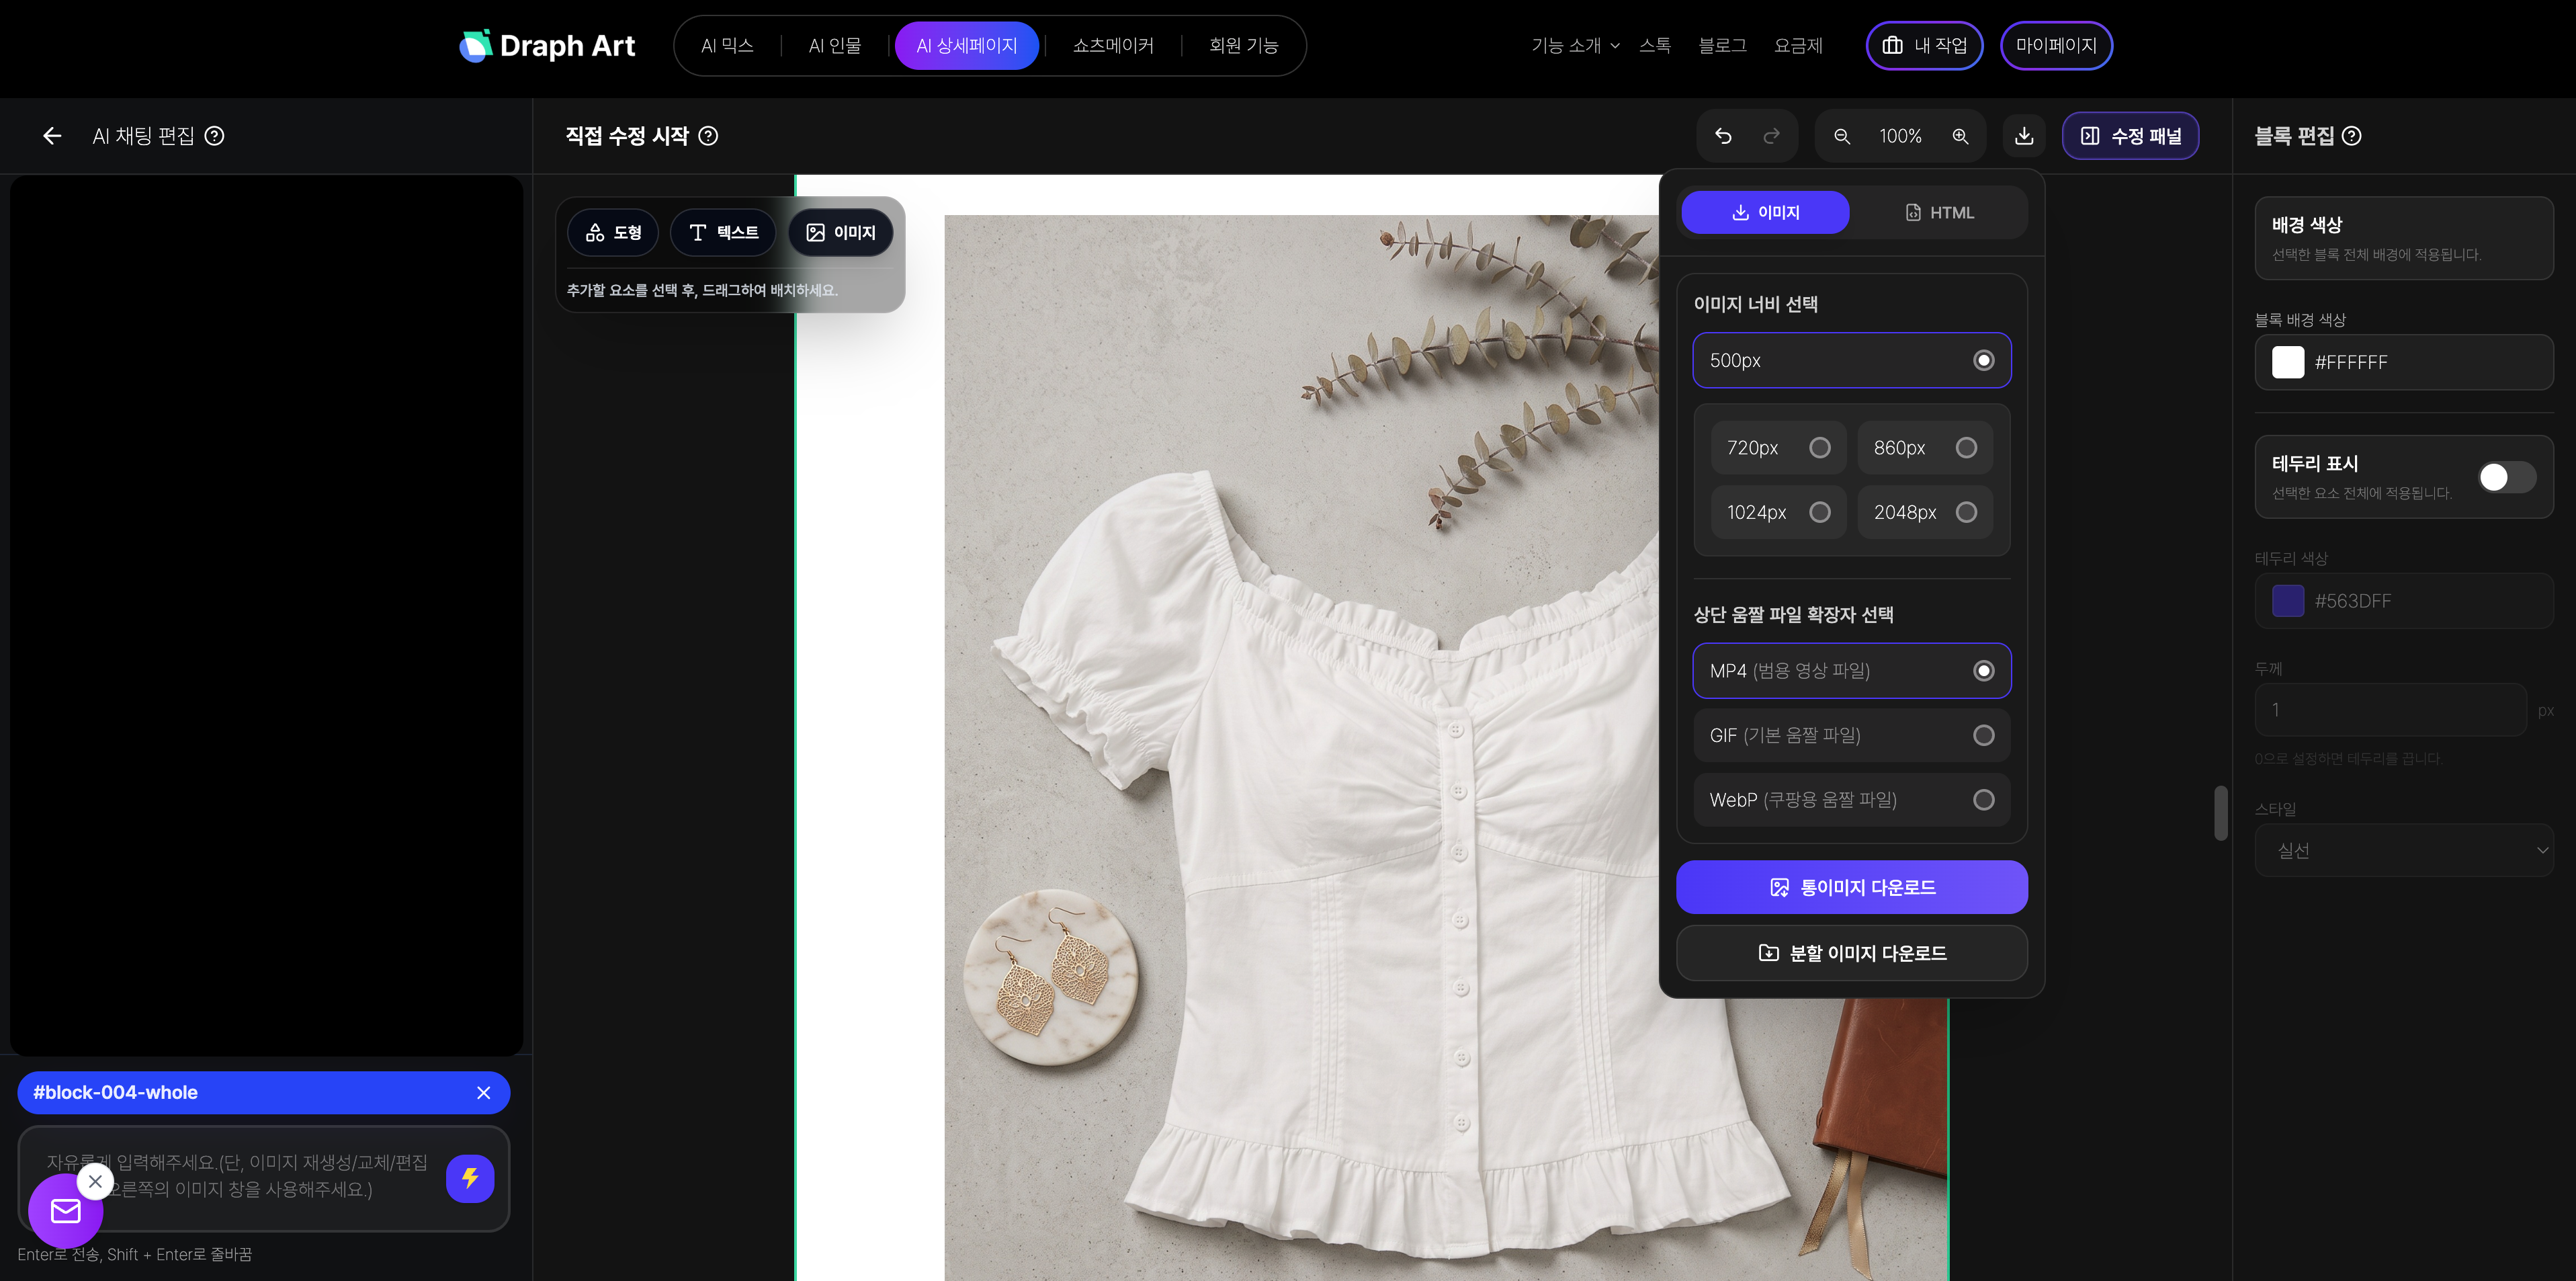The width and height of the screenshot is (2576, 1281).
Task: Click 분할 이미지 다운로드 button
Action: pyautogui.click(x=1852, y=953)
